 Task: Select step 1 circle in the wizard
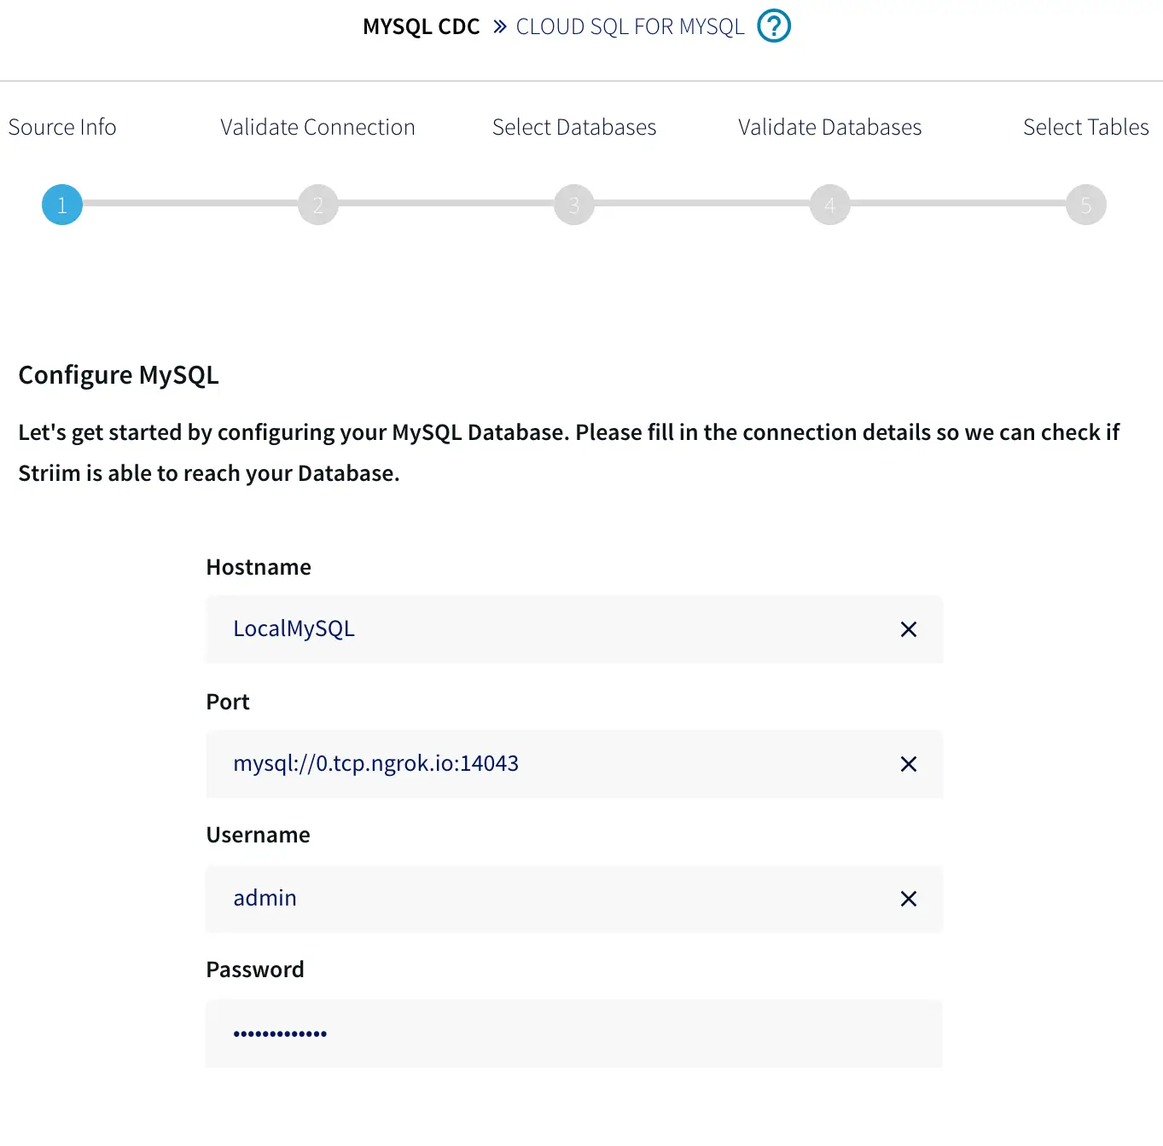tap(62, 205)
